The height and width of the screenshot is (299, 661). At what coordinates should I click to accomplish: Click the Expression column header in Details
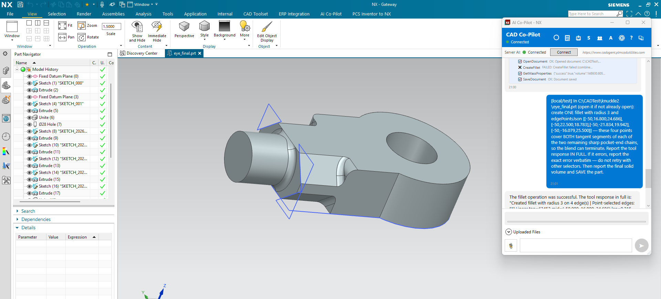tap(82, 237)
